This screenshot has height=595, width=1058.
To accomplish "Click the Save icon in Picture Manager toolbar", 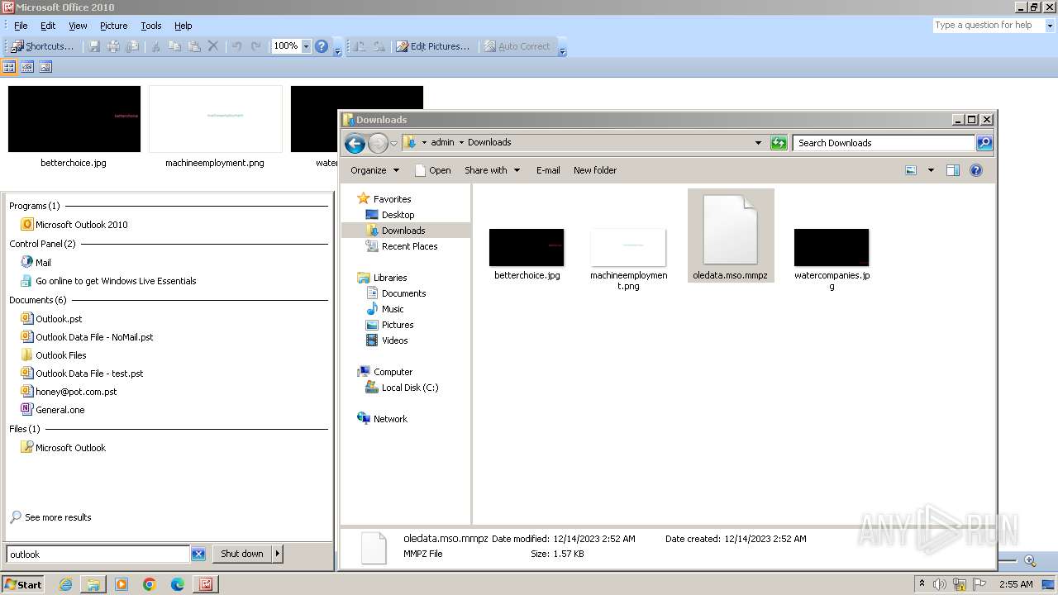I will pyautogui.click(x=94, y=46).
